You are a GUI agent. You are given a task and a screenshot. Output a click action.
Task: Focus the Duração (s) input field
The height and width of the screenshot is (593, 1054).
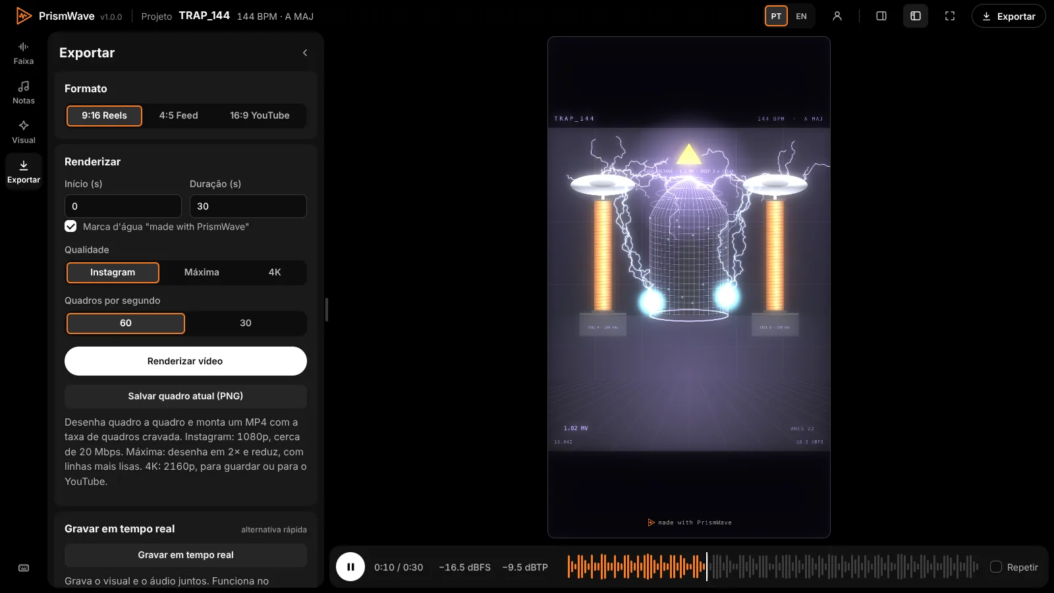click(x=248, y=206)
